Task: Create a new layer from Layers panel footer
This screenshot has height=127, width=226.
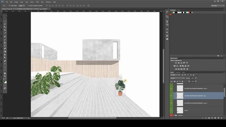Action: pyautogui.click(x=218, y=118)
